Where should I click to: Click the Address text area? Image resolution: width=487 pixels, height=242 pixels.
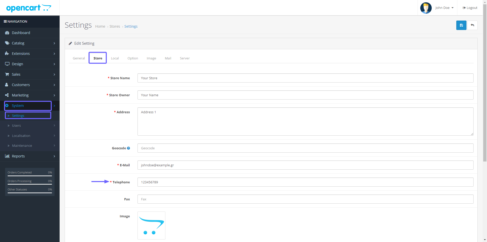tap(305, 121)
